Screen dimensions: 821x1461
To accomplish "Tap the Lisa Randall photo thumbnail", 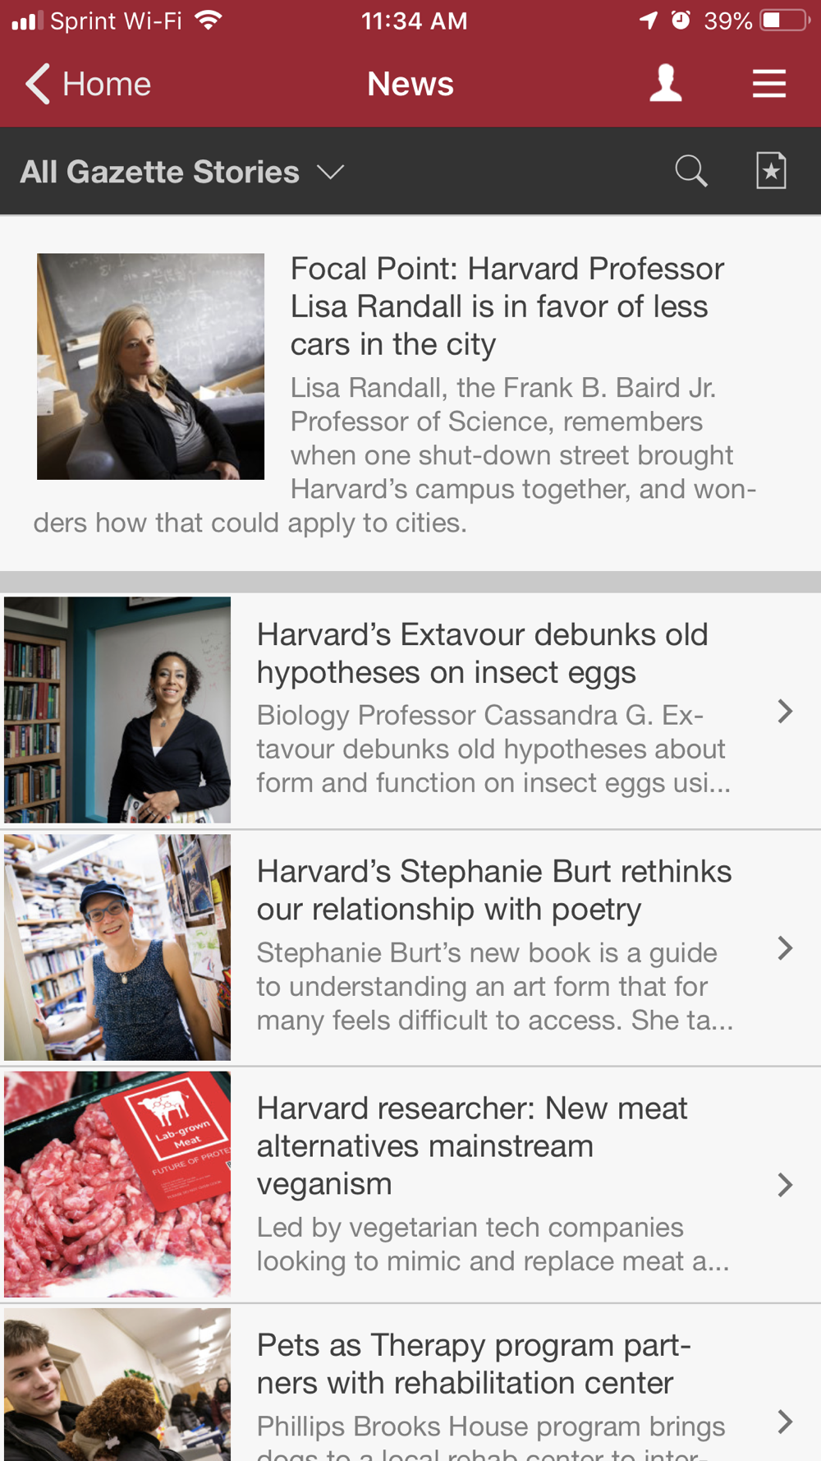I will [x=150, y=366].
